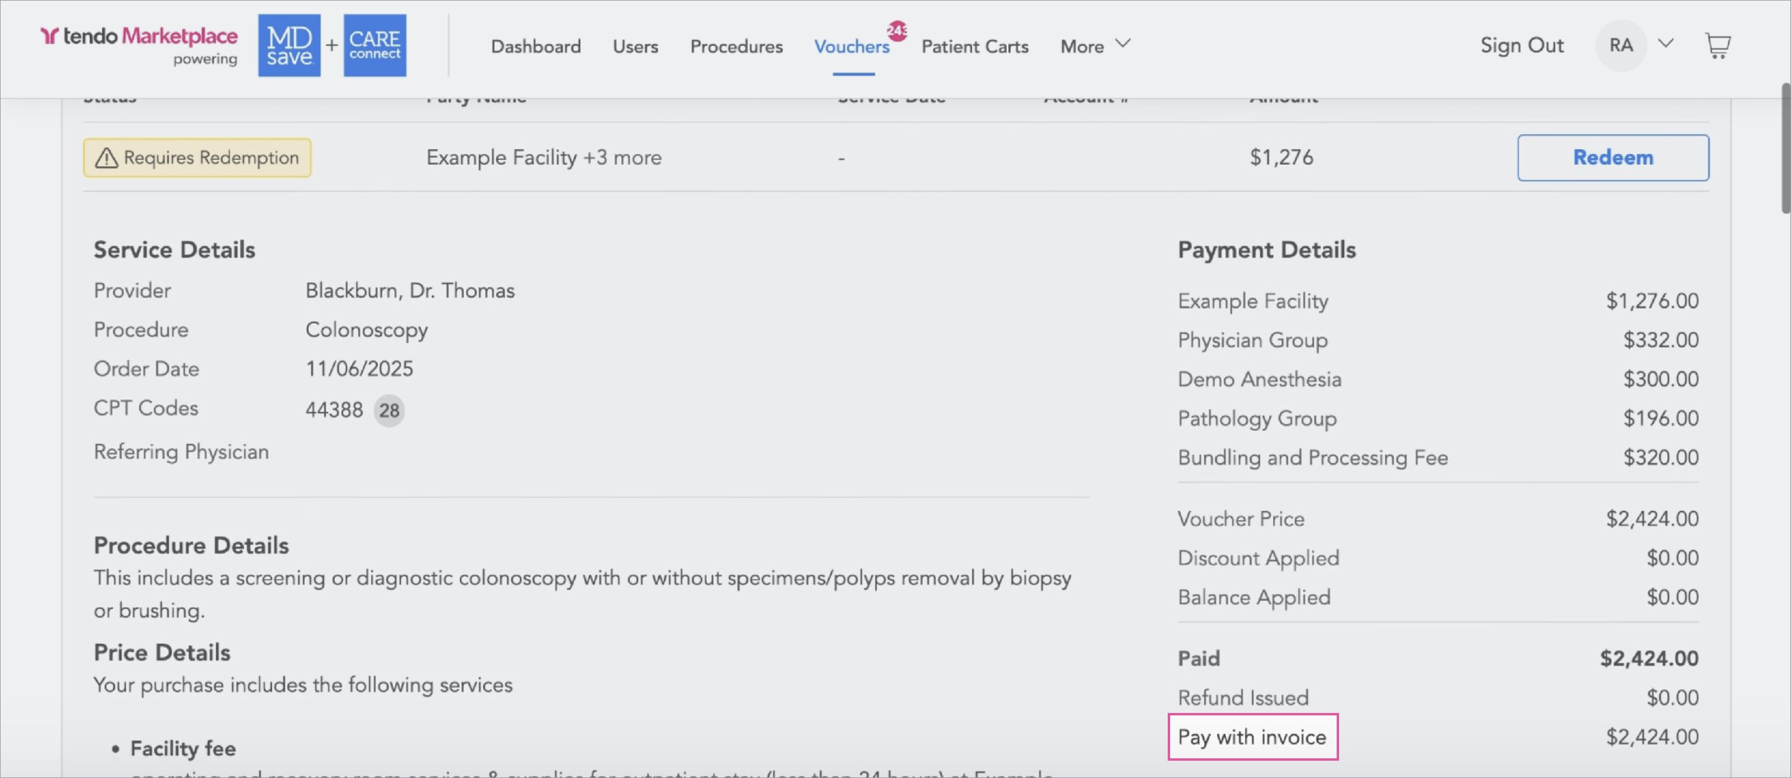The image size is (1791, 778).
Task: Open the Procedures nav item
Action: 736,47
